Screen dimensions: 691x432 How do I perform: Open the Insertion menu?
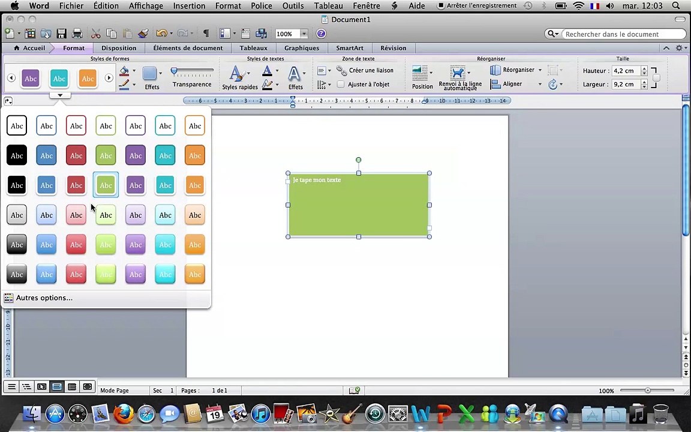(x=189, y=6)
